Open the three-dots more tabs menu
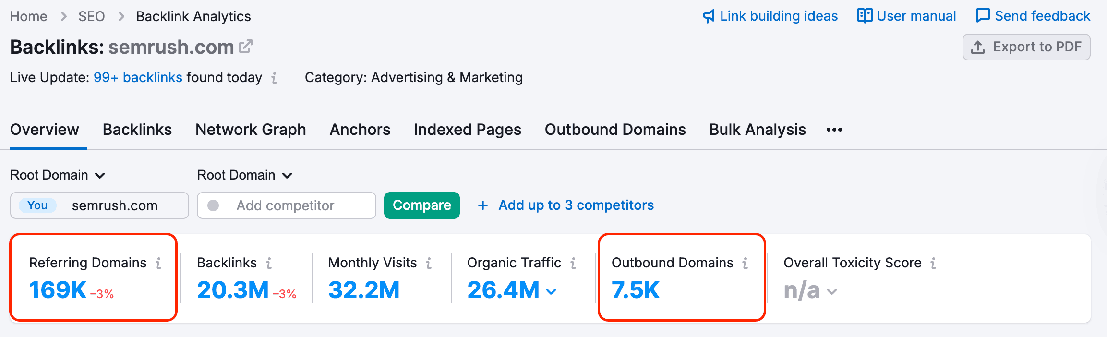Image resolution: width=1107 pixels, height=337 pixels. pos(834,130)
